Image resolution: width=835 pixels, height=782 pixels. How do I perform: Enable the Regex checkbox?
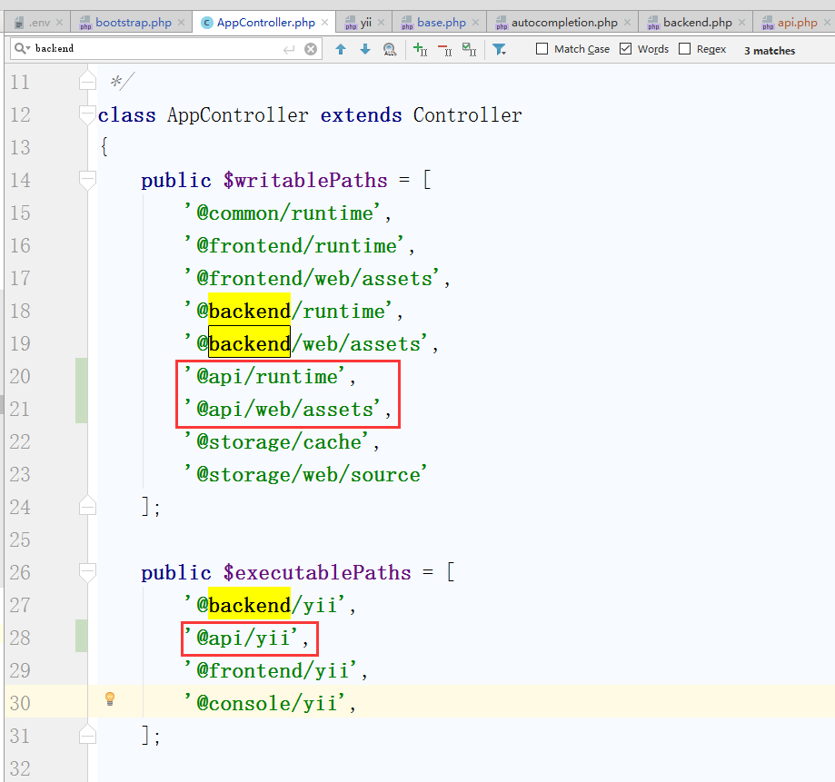point(685,49)
